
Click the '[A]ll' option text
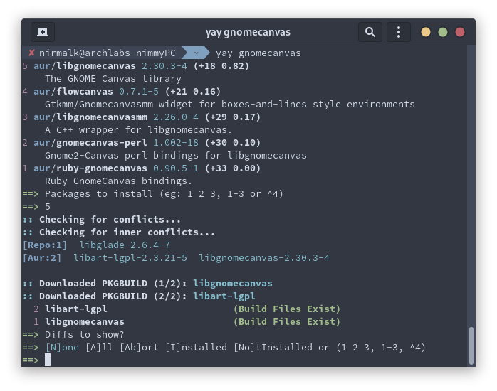click(99, 348)
